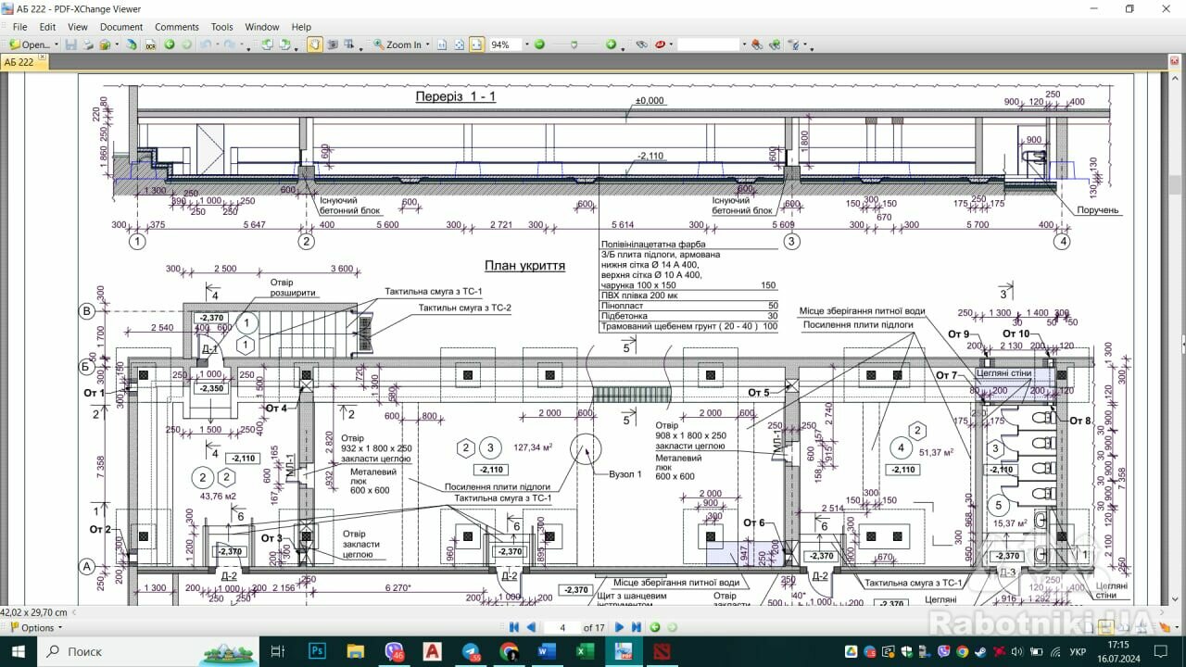Image resolution: width=1186 pixels, height=667 pixels.
Task: Adjust the zoom slider handle
Action: 574,44
